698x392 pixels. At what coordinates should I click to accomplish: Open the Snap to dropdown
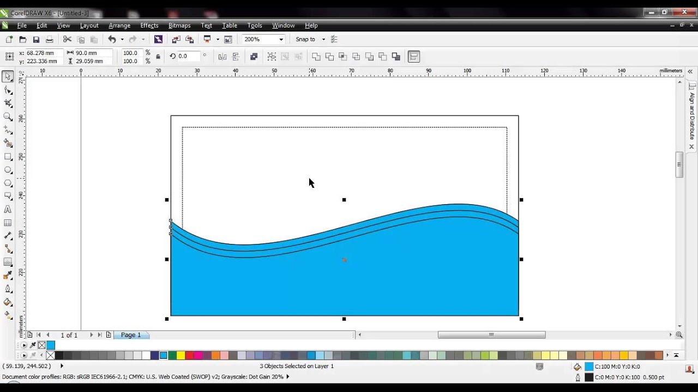(323, 39)
